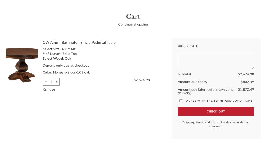Tick the terms and conditions checkbox
This screenshot has width=267, height=153.
[x=181, y=101]
